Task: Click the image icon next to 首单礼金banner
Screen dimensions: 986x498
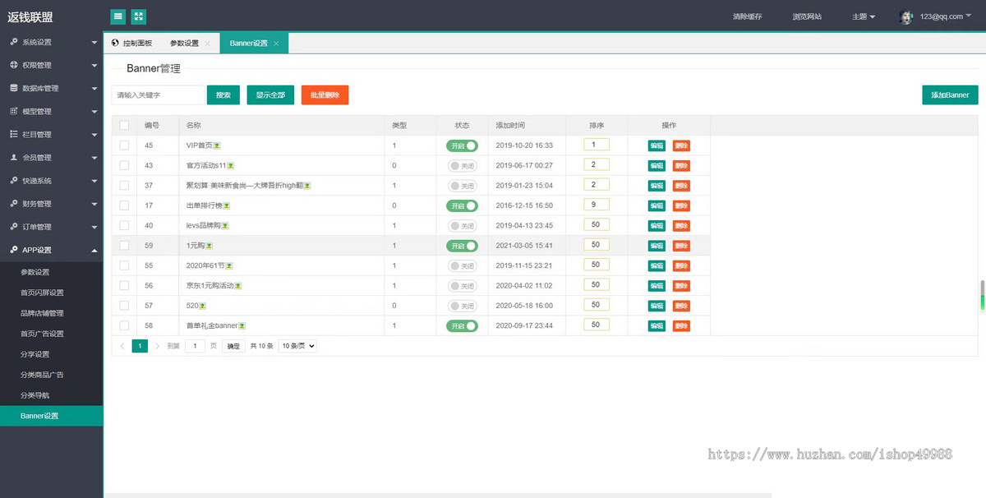Action: tap(243, 325)
